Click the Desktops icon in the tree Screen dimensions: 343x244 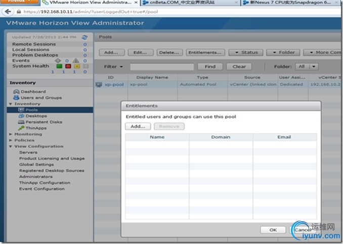pyautogui.click(x=21, y=116)
